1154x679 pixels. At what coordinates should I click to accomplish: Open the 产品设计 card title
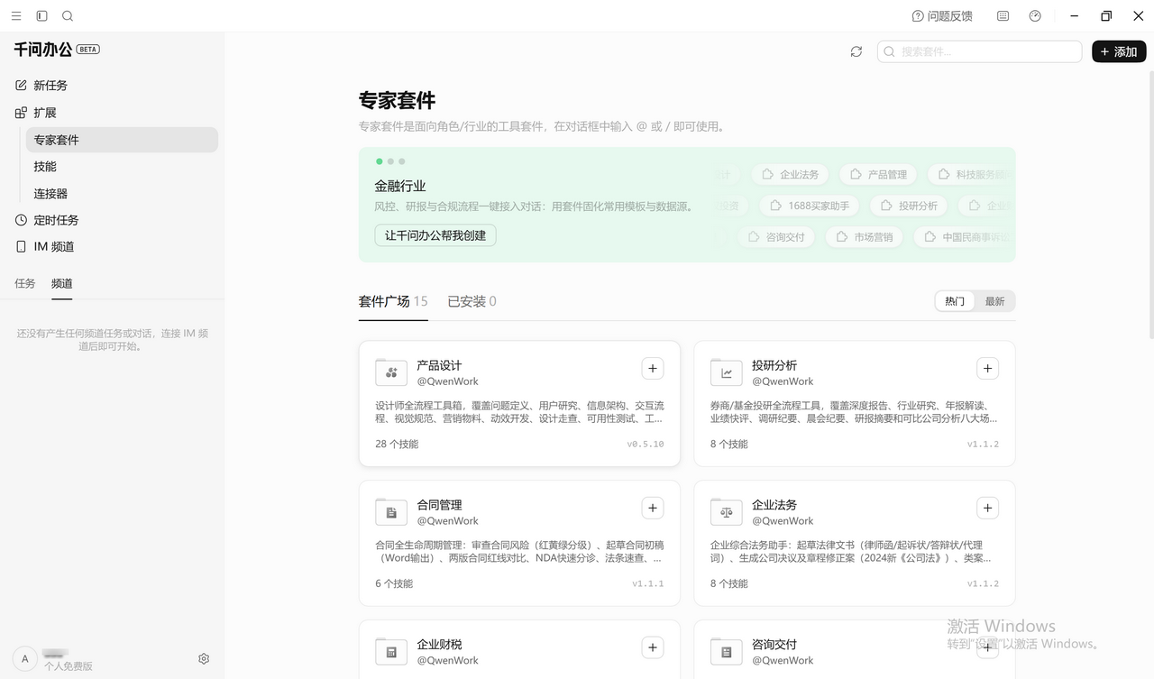pyautogui.click(x=439, y=365)
